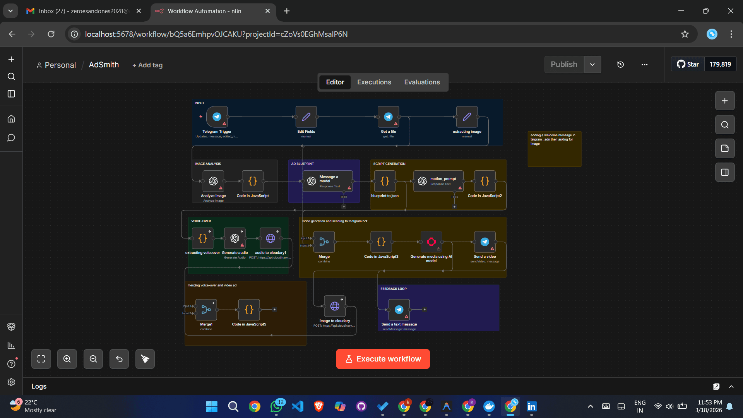The image size is (743, 418).
Task: Open the Analyze image OpenAI node
Action: (x=213, y=181)
